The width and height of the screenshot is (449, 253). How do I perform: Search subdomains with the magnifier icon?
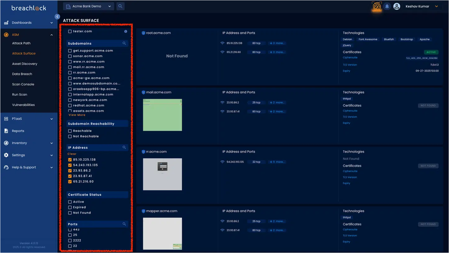(124, 44)
